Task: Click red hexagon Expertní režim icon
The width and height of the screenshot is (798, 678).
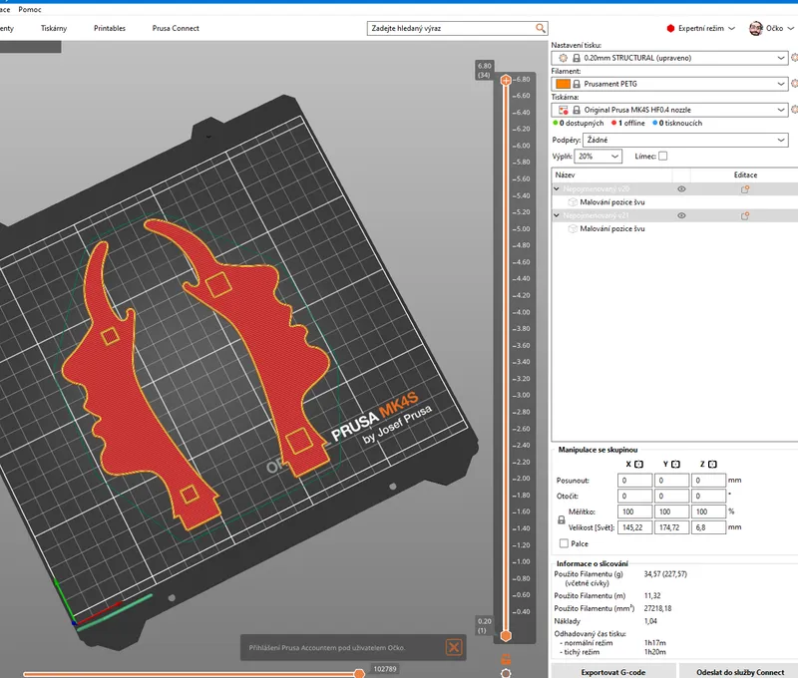Action: (x=670, y=29)
